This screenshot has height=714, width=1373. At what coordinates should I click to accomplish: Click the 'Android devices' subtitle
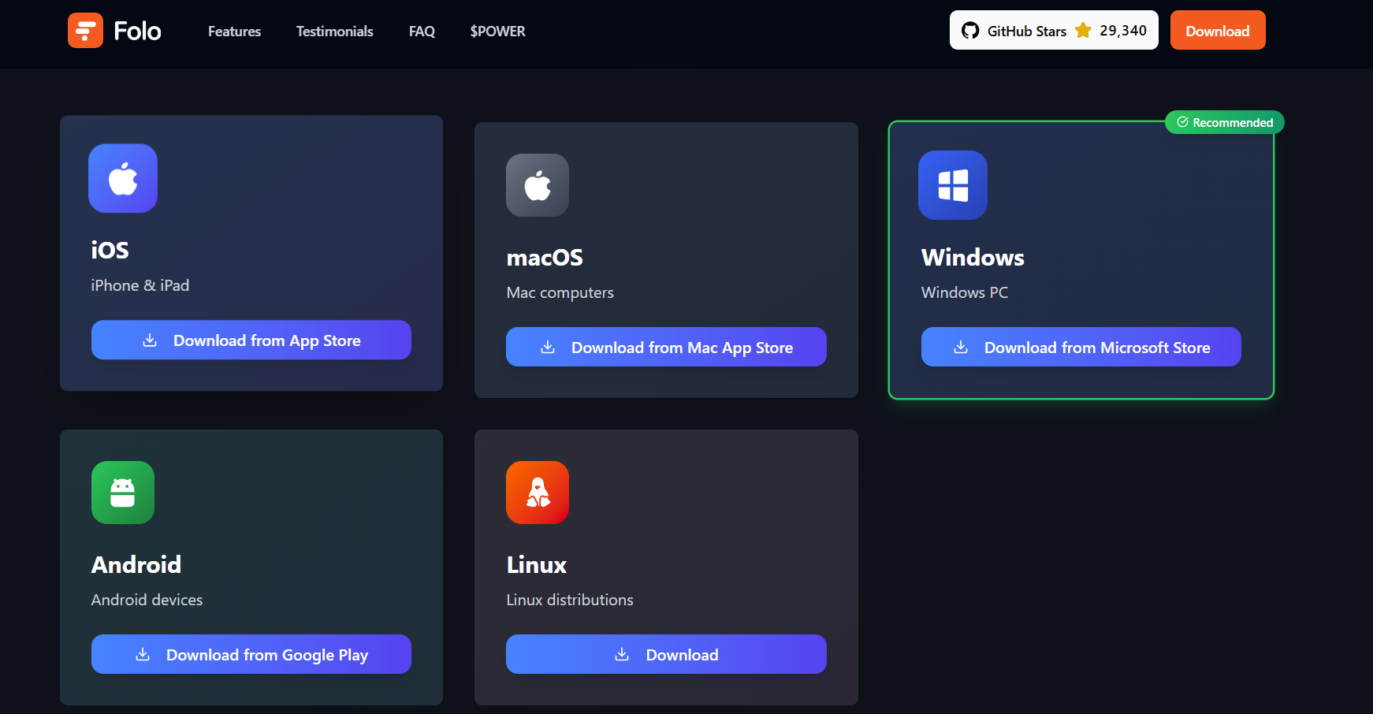click(147, 600)
